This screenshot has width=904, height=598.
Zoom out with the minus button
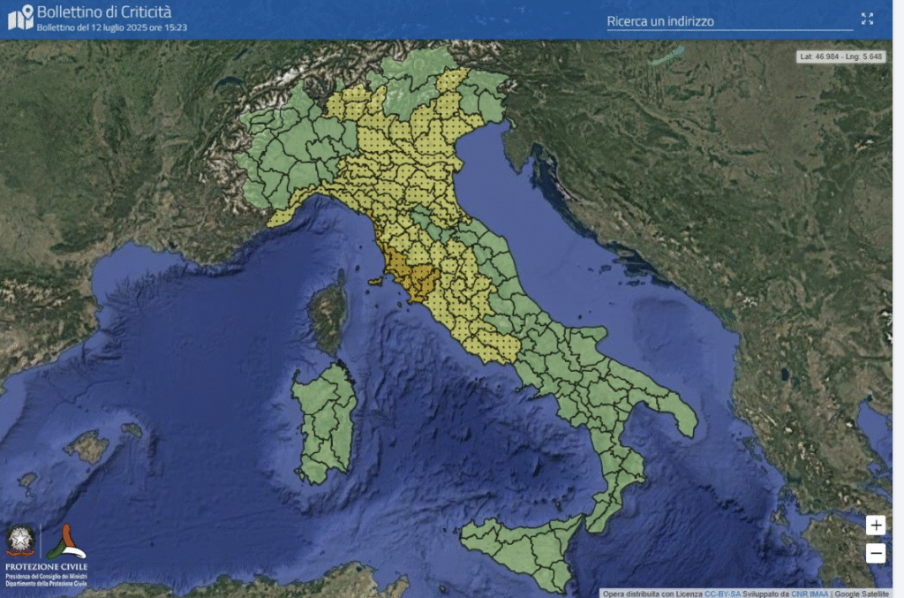(x=875, y=554)
